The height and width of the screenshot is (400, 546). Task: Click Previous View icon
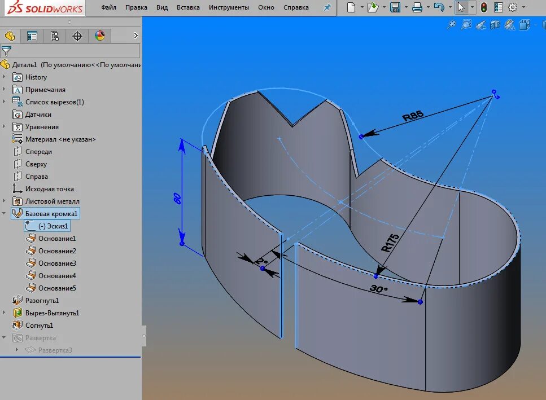click(481, 25)
